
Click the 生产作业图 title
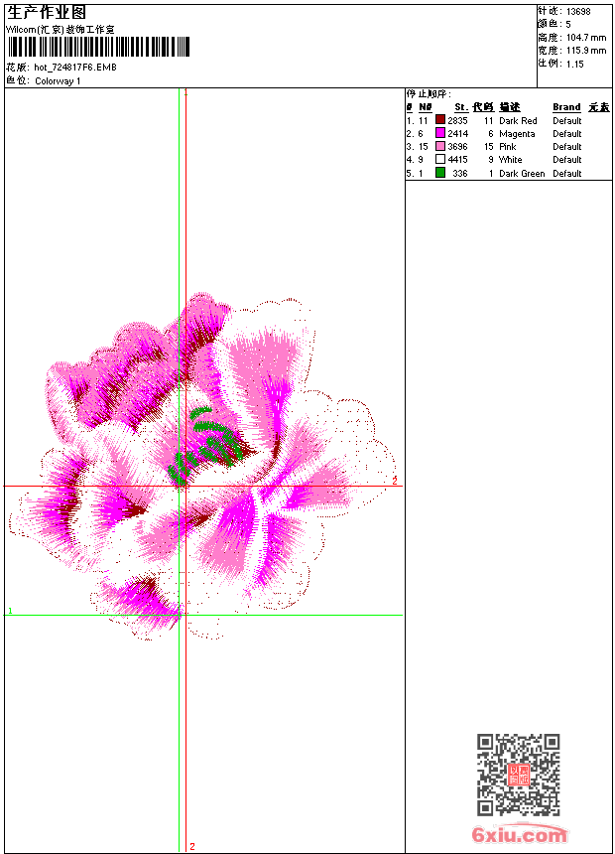47,12
